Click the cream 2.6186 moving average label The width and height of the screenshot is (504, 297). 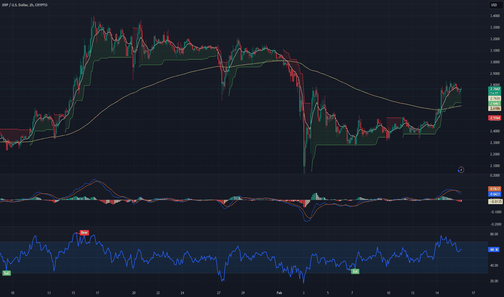495,109
